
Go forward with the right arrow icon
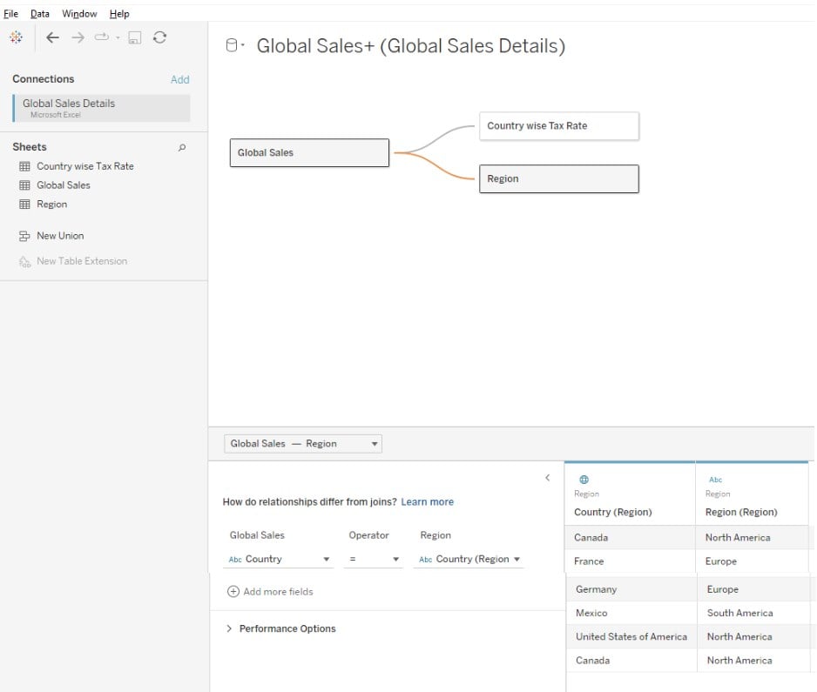tap(78, 37)
